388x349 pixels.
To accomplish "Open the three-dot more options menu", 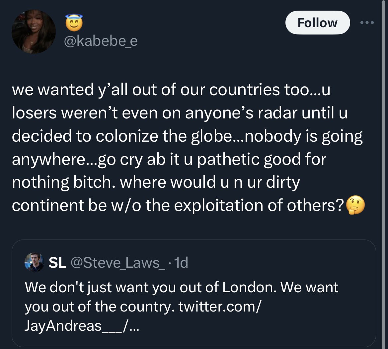I will coord(367,23).
